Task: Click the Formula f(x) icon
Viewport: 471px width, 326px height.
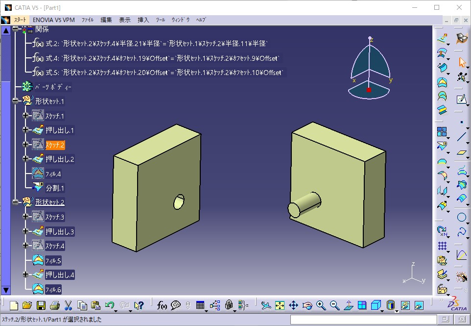Action: [x=162, y=305]
